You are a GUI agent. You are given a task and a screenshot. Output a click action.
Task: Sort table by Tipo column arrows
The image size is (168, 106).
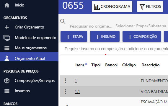pos(100,65)
